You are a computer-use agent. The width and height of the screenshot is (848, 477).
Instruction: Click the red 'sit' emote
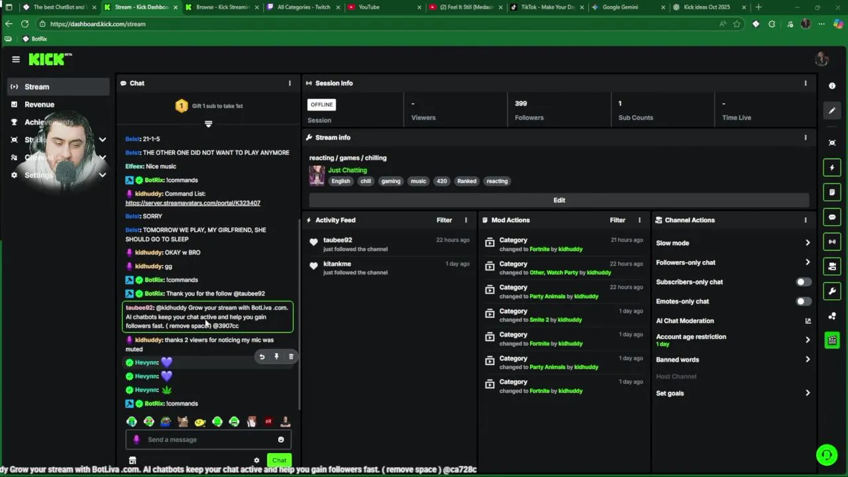click(x=268, y=421)
